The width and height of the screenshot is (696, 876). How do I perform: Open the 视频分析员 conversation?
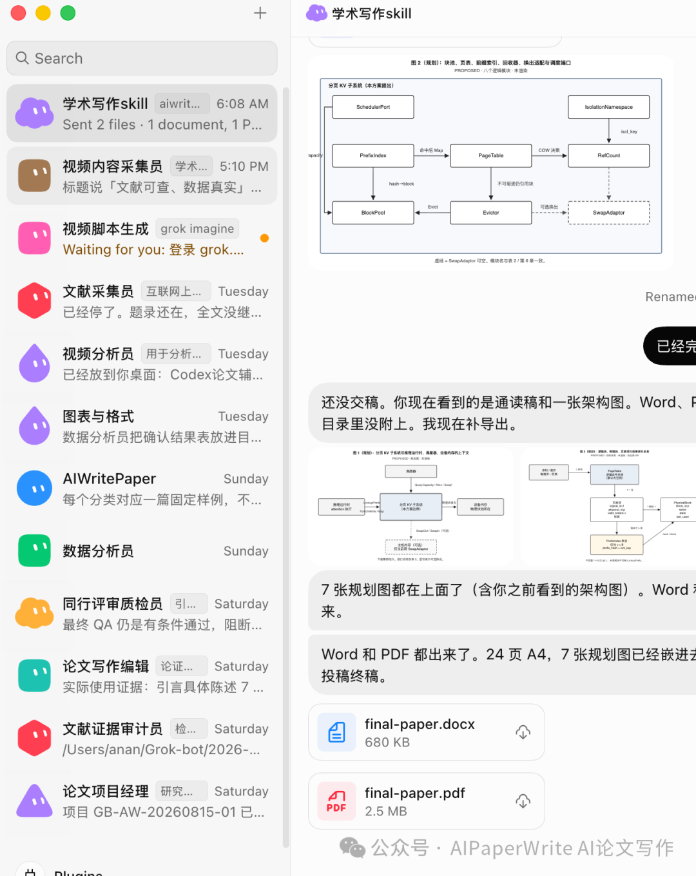coord(142,364)
